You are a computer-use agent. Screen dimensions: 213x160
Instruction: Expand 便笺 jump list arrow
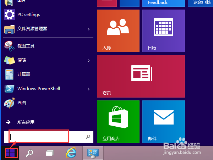pyautogui.click(x=88, y=61)
